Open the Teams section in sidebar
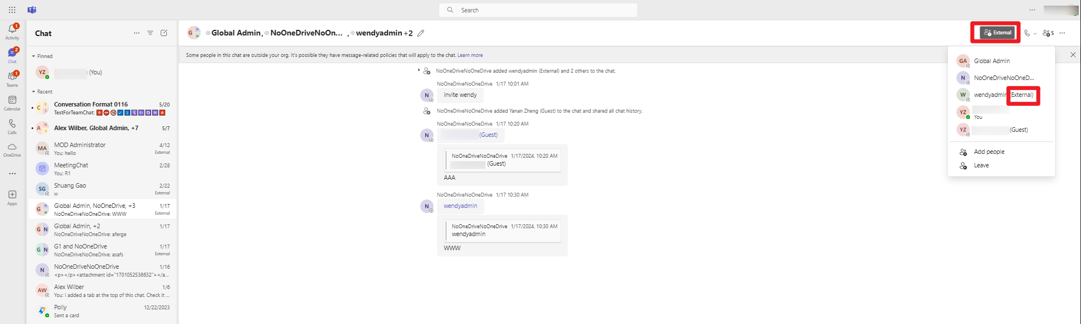Image resolution: width=1081 pixels, height=324 pixels. click(12, 78)
